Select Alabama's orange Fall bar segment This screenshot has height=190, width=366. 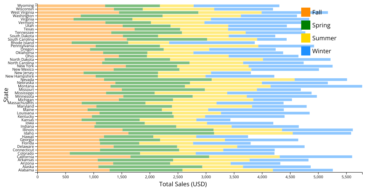74,170
